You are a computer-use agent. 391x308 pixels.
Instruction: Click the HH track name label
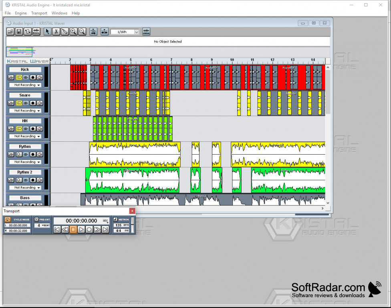pos(25,121)
